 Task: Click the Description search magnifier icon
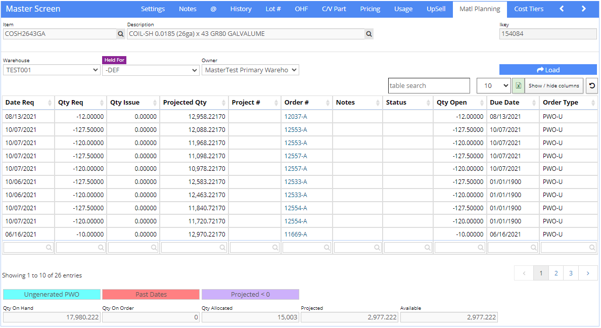point(368,34)
